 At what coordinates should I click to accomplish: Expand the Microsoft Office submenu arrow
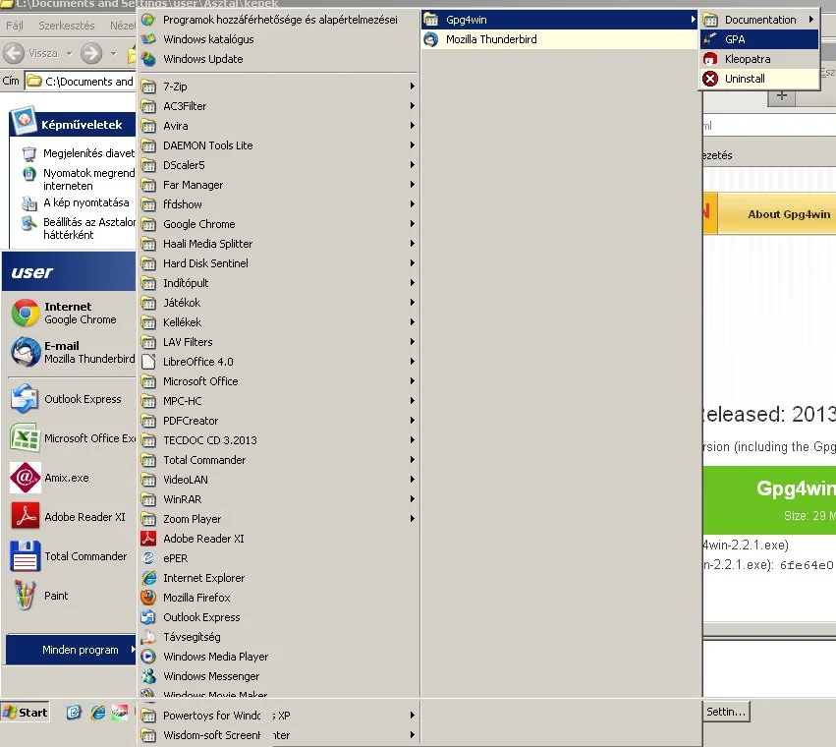click(x=413, y=381)
